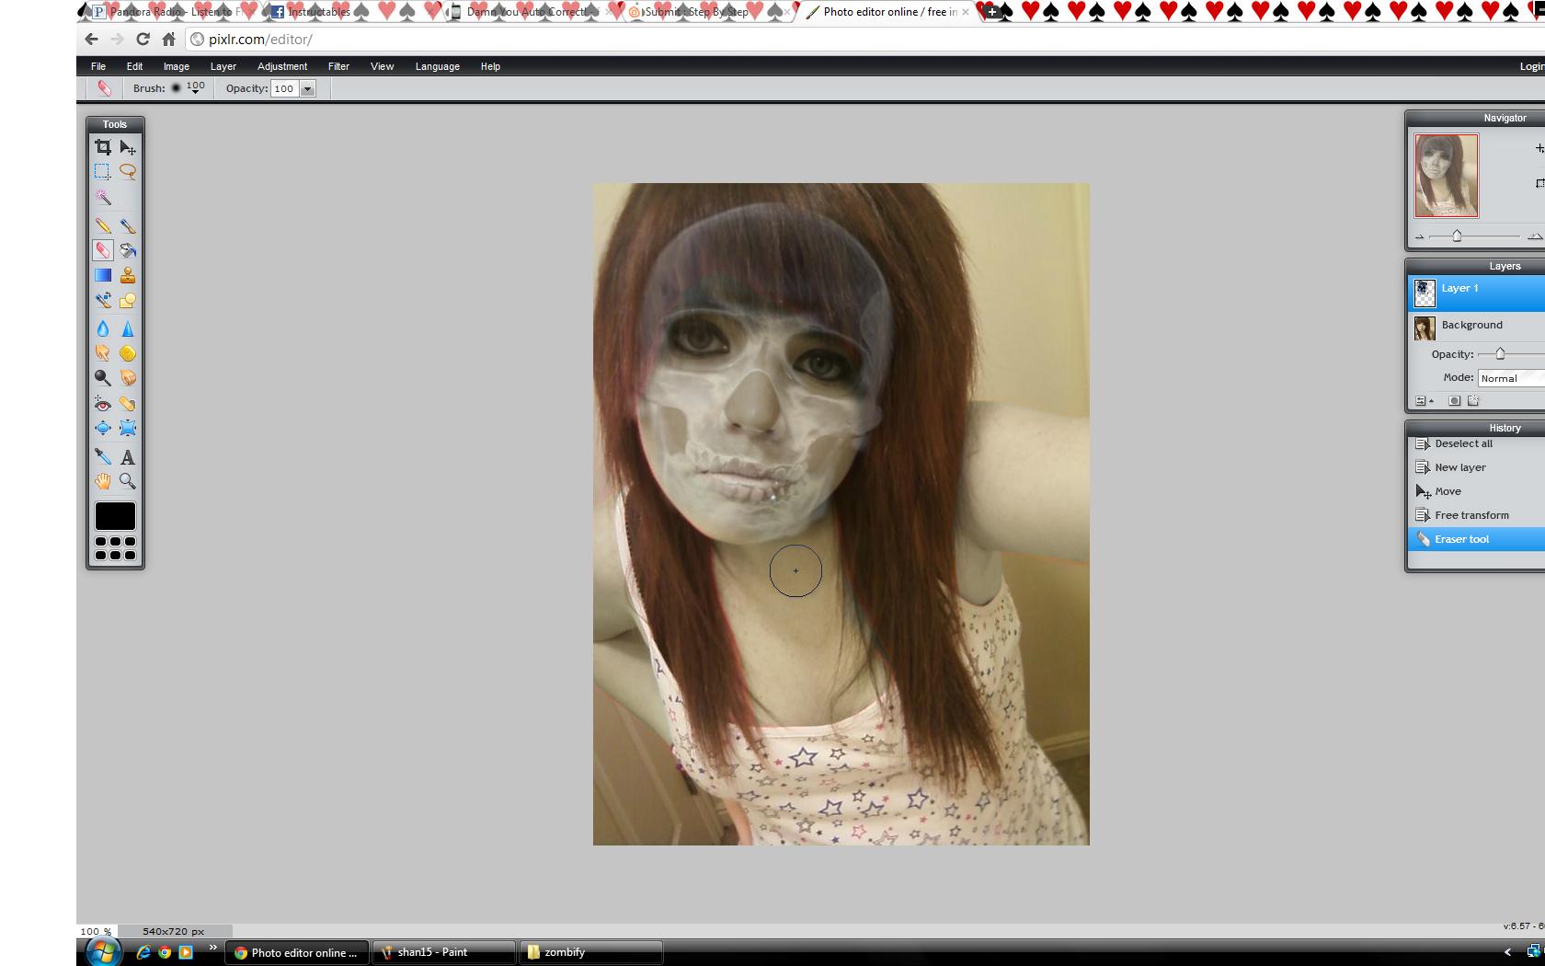Select the Burn tool
This screenshot has height=966, width=1545.
128,378
